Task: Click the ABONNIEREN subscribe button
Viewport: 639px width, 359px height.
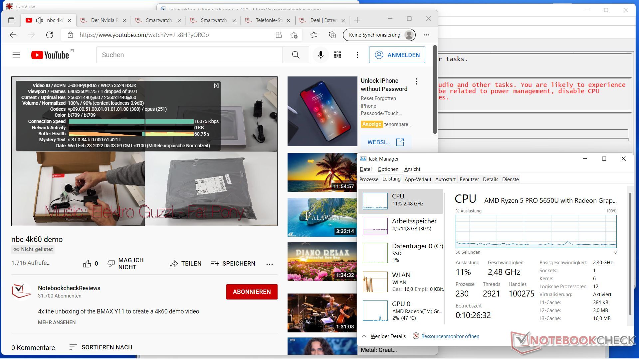Action: (252, 292)
